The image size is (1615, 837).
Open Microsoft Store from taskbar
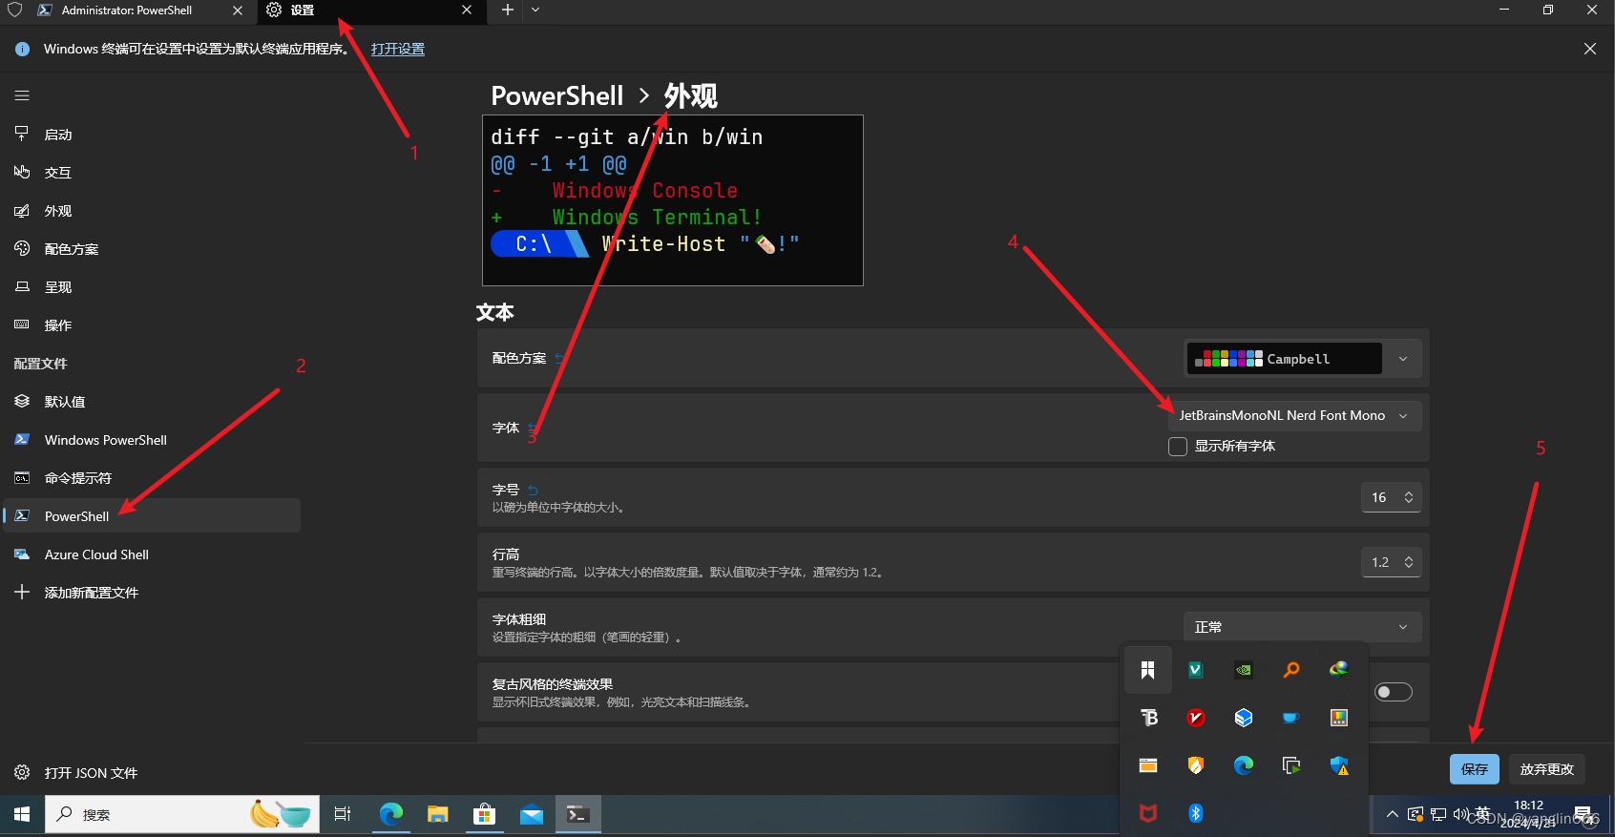click(x=485, y=815)
